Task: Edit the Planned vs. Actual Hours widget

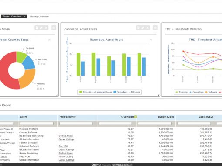Action: pos(143,27)
